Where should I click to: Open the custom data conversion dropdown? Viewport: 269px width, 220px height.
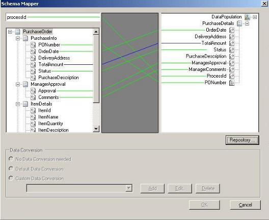[128, 188]
